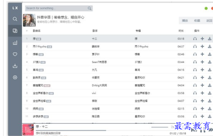Click the magnifier icon in search box
Screen dimensions: 213x136
pyautogui.click(x=89, y=8)
